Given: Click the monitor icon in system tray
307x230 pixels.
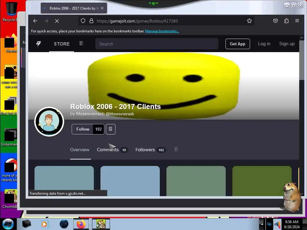Looking at the screenshot, I should coord(270,225).
